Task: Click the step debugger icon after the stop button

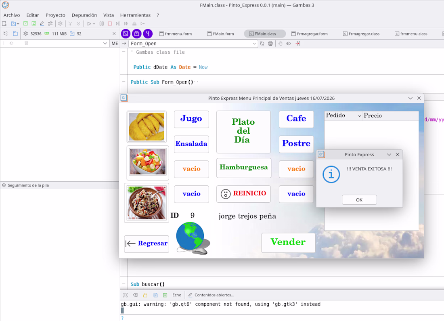Action: click(118, 23)
